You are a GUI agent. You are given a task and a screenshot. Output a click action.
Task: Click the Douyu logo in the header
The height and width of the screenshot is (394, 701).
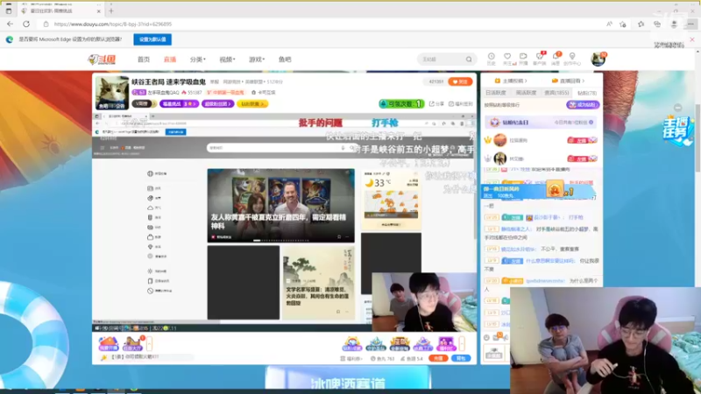pyautogui.click(x=102, y=60)
